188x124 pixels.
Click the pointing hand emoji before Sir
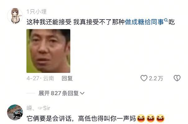point(40,108)
